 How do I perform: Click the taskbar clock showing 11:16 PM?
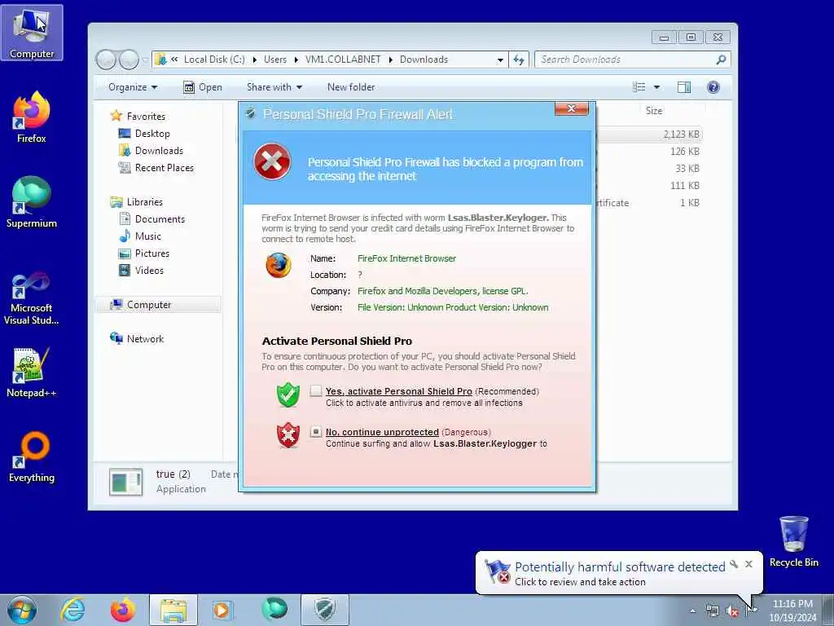coord(792,611)
